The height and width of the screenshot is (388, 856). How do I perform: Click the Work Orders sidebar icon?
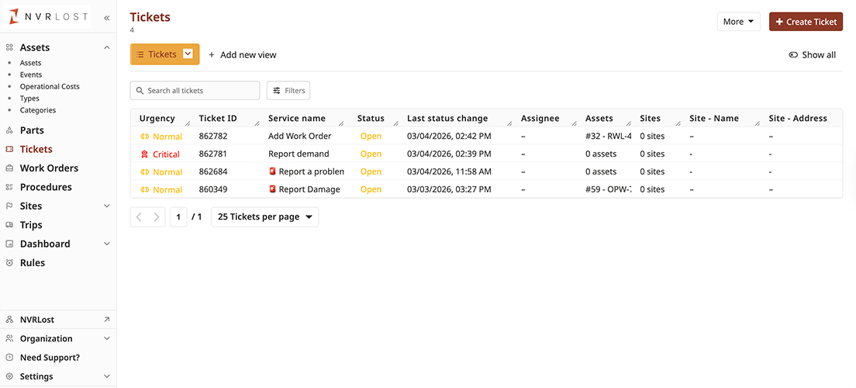[9, 168]
